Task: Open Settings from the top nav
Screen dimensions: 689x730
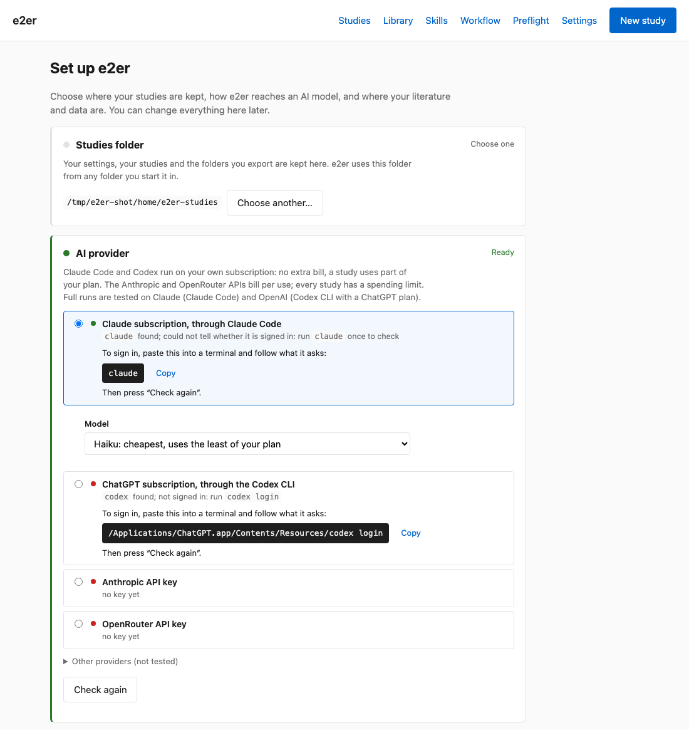Action: 579,21
